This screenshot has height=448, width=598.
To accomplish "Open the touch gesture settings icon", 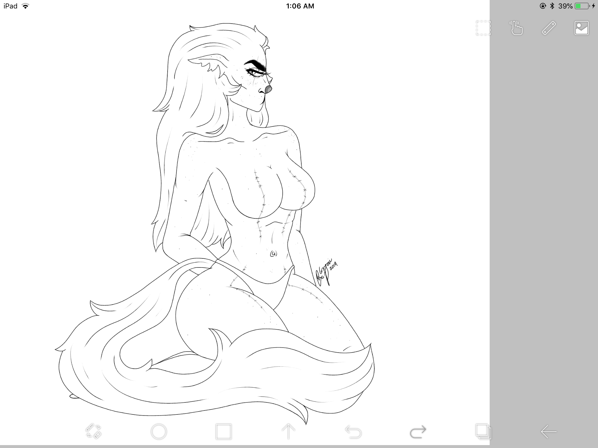I will (516, 28).
